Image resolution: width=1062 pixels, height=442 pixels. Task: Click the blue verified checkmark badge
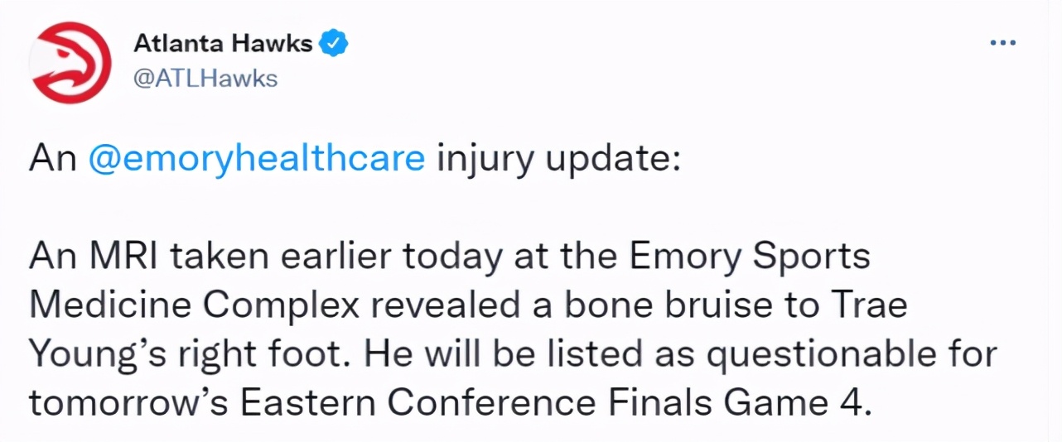point(333,43)
